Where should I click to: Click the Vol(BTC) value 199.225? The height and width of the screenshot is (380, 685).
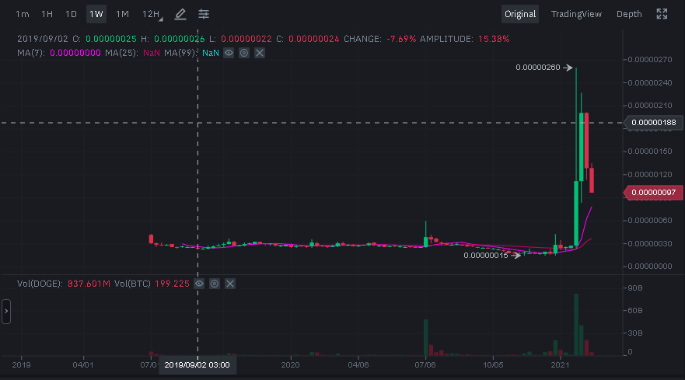[x=172, y=284]
